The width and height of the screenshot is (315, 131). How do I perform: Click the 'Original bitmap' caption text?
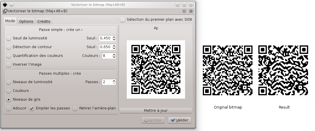228,107
